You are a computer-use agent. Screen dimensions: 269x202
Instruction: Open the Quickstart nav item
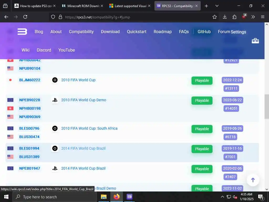click(137, 32)
